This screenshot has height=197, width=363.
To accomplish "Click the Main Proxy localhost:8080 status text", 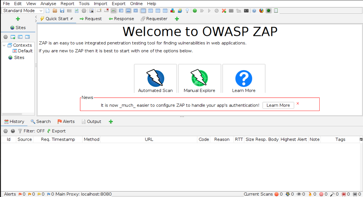I will click(x=84, y=194).
